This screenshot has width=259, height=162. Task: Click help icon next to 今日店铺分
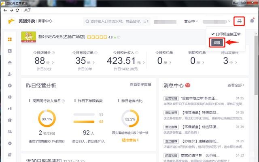[x=53, y=53]
